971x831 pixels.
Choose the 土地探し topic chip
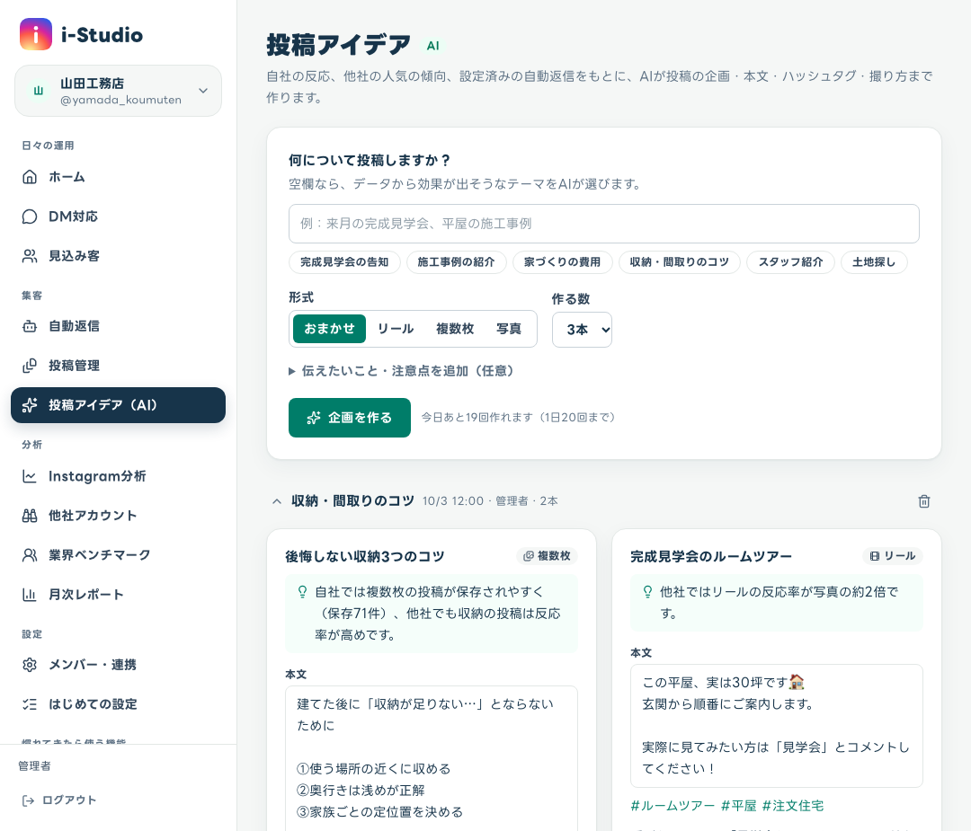click(874, 262)
